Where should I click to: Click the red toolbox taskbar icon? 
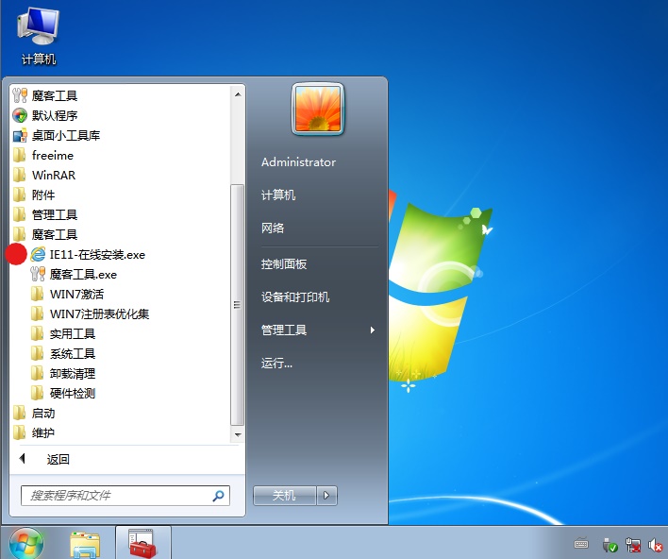142,544
